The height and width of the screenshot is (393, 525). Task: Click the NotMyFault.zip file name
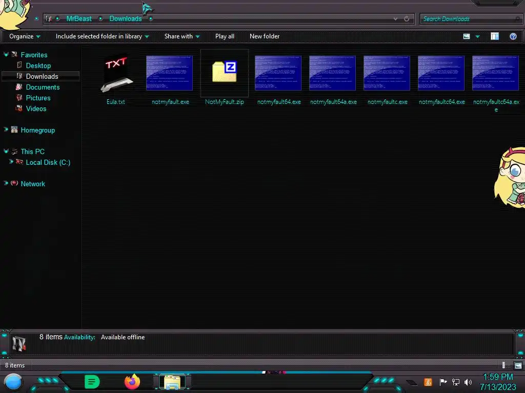pyautogui.click(x=225, y=102)
